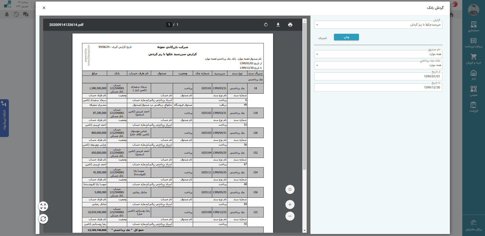Click the PDF viewer vertical scrollbar
Viewport: 485px width, 236px height.
click(x=304, y=96)
